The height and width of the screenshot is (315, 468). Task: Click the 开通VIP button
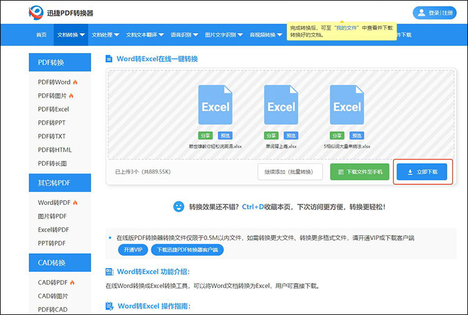[133, 250]
